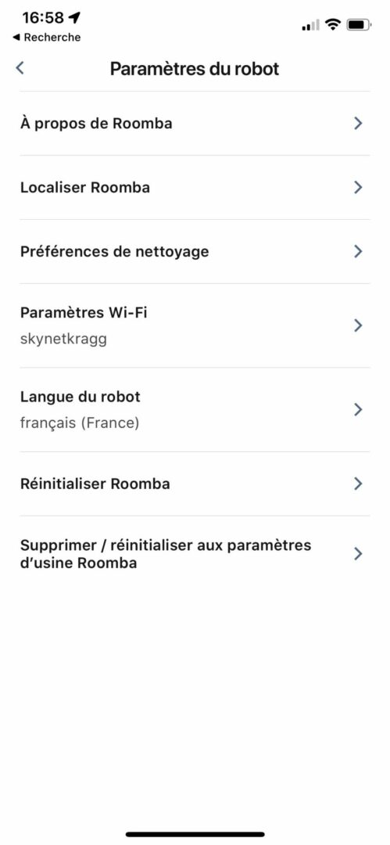Viewport: 390px width, 845px height.
Task: Expand chevron next to À propos de Roomba
Action: (358, 124)
